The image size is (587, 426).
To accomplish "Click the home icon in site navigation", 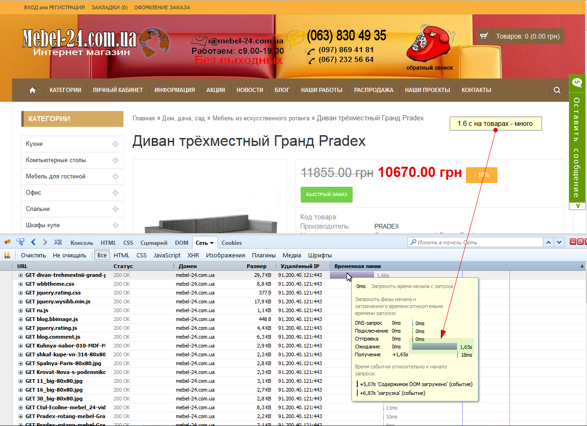I will [32, 90].
